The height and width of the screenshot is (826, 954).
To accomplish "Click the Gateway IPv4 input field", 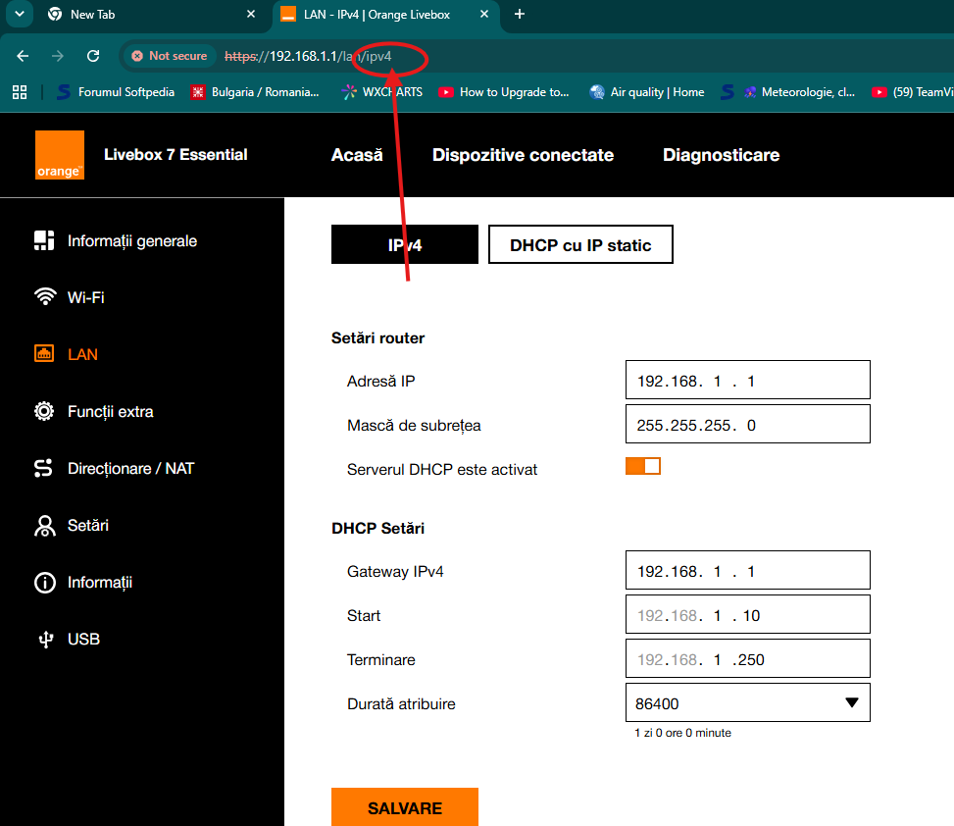I will tap(748, 570).
